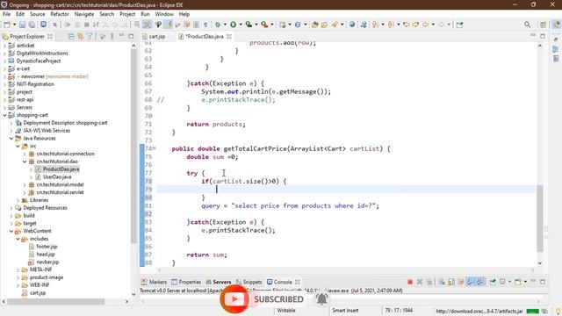Collapse the WebContent folder
The image size is (562, 316).
[x=11, y=231]
